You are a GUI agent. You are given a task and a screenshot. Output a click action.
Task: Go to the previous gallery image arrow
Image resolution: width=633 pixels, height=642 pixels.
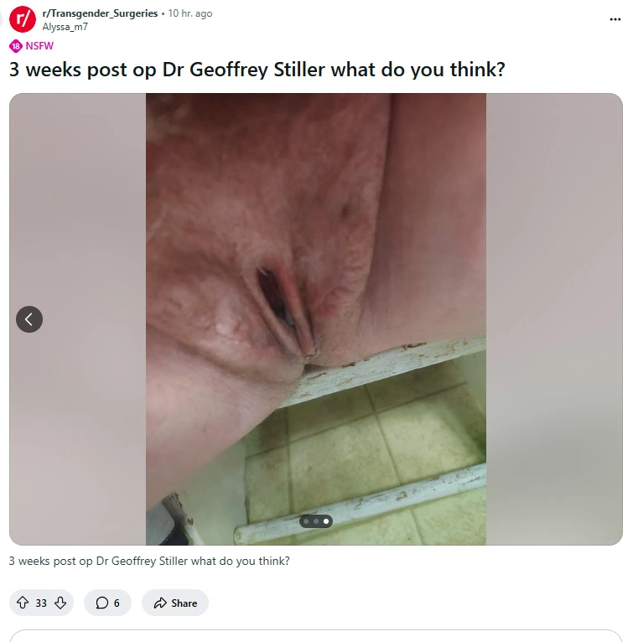[29, 319]
